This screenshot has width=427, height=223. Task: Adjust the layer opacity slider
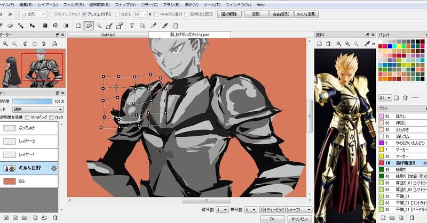pyautogui.click(x=32, y=101)
